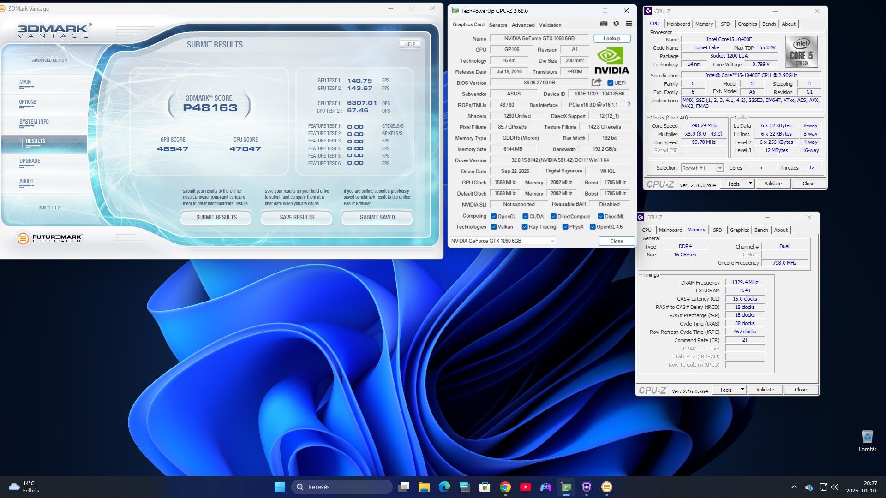Open the Mainboard tab in upper CPU-Z

pyautogui.click(x=678, y=24)
